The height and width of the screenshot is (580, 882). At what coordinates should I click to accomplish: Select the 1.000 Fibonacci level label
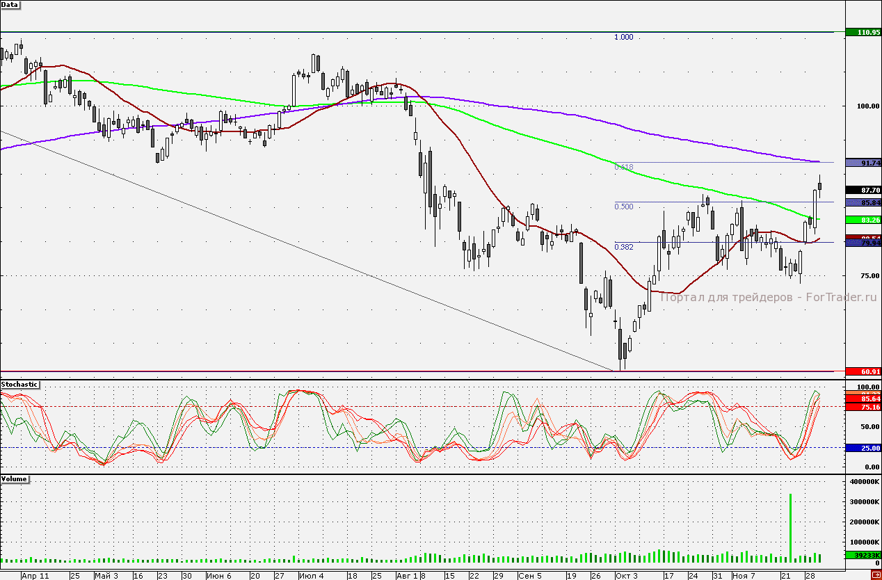click(623, 38)
